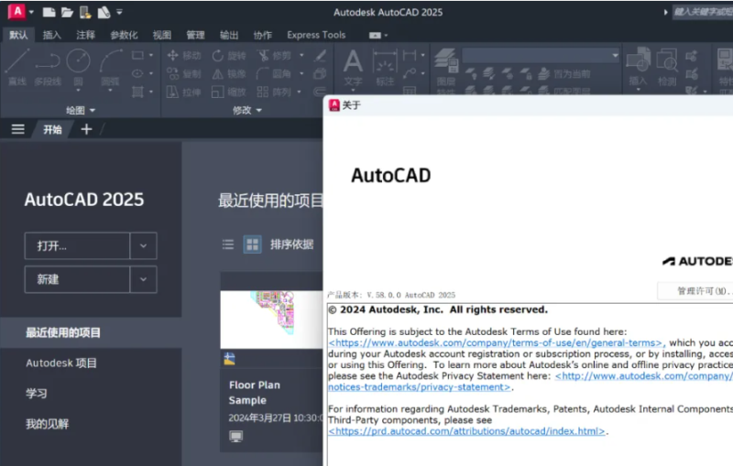The height and width of the screenshot is (466, 733).
Task: Click the Explode box icon in Modify panel
Action: (x=320, y=74)
